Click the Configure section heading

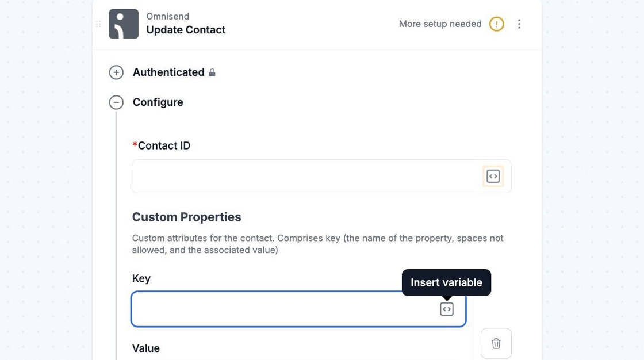(x=158, y=102)
